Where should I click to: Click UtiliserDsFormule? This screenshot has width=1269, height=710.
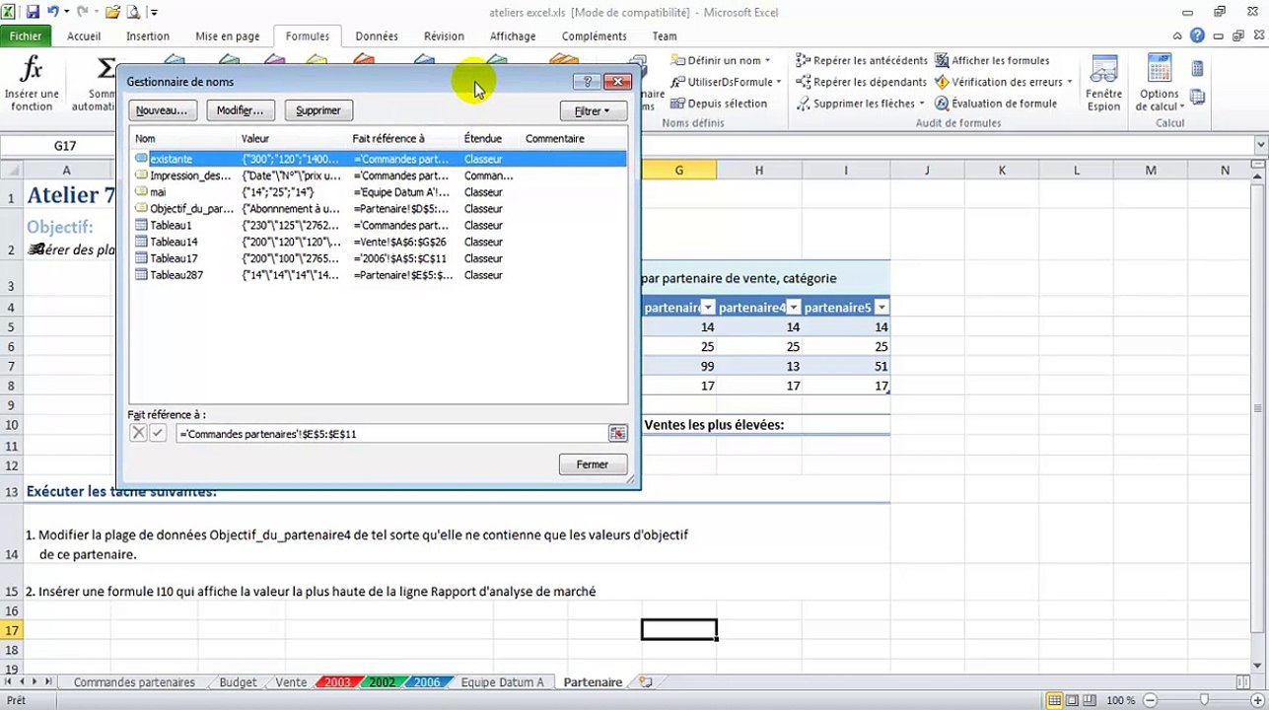pyautogui.click(x=725, y=82)
